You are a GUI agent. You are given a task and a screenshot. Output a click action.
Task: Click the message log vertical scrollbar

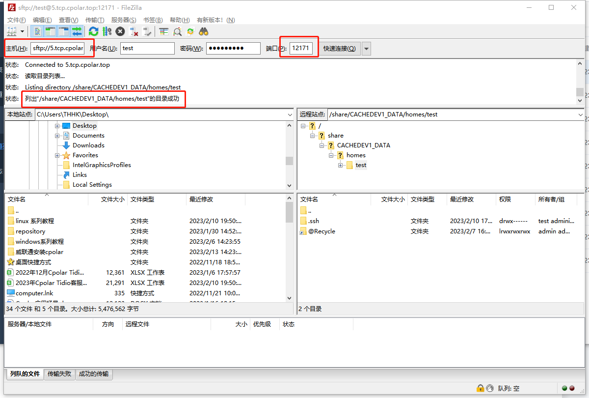[580, 82]
